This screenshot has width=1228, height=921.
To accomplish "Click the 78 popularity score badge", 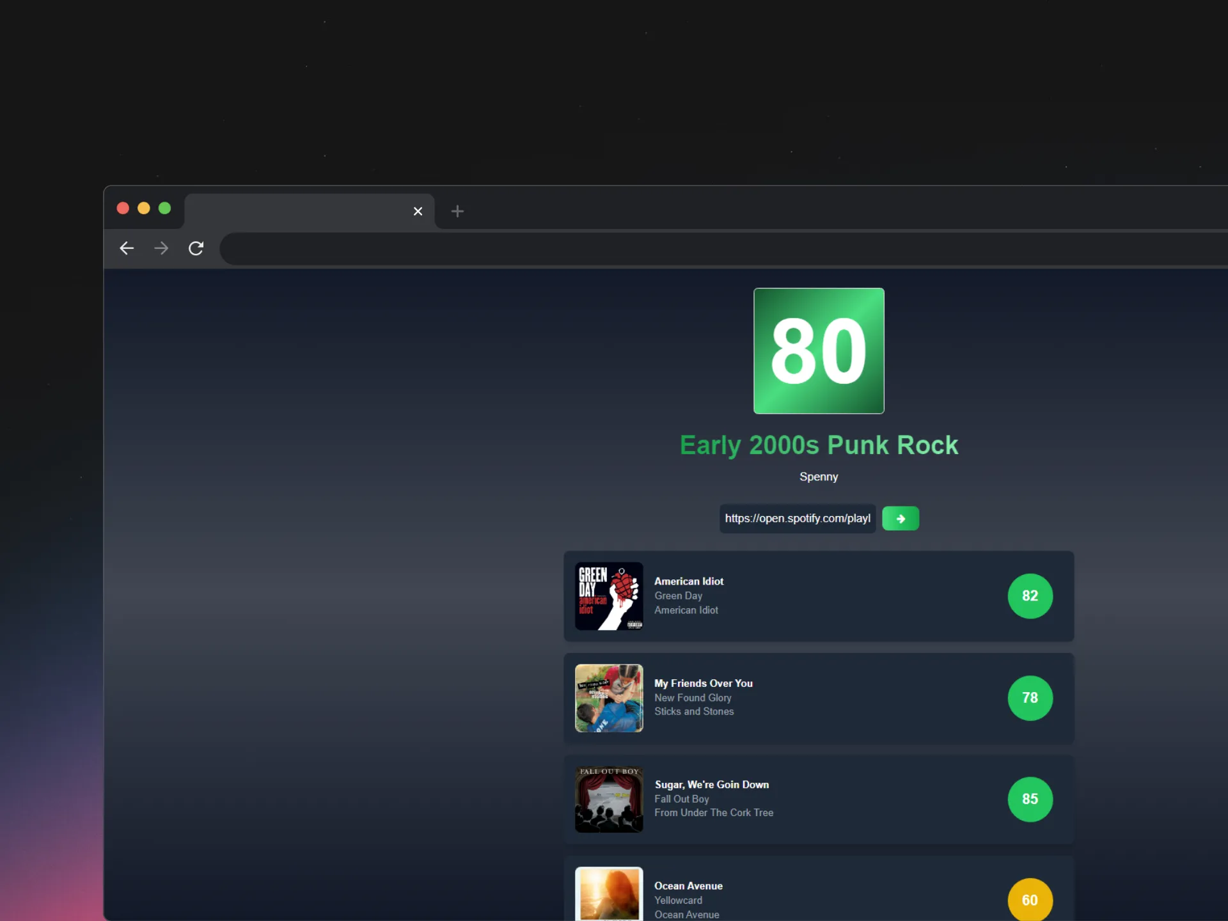I will (1030, 698).
